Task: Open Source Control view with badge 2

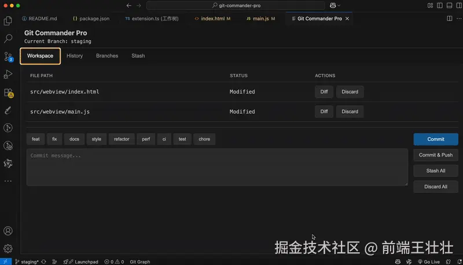Action: [x=8, y=57]
